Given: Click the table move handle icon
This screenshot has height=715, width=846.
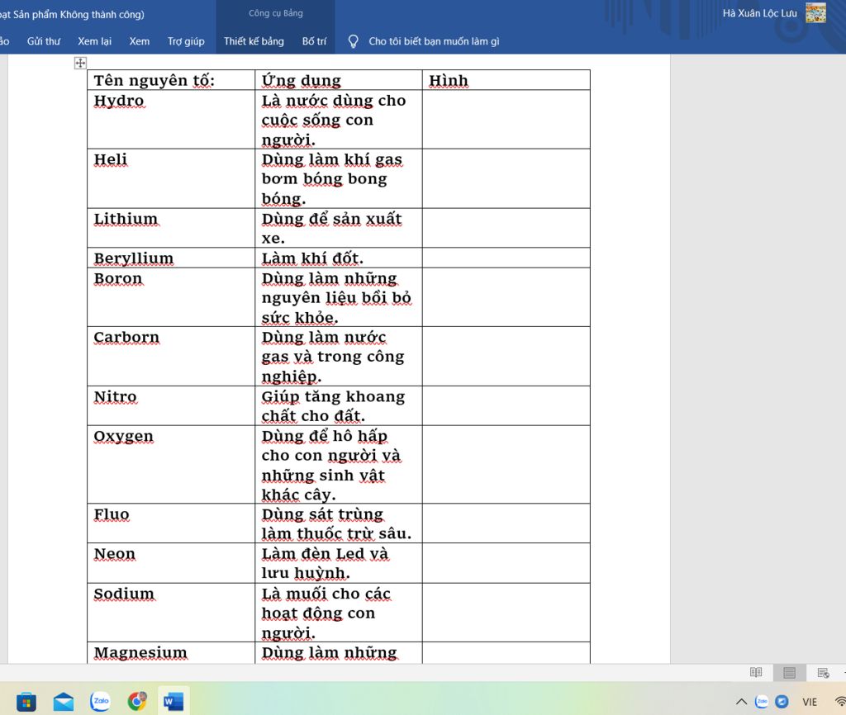Looking at the screenshot, I should click(x=80, y=63).
